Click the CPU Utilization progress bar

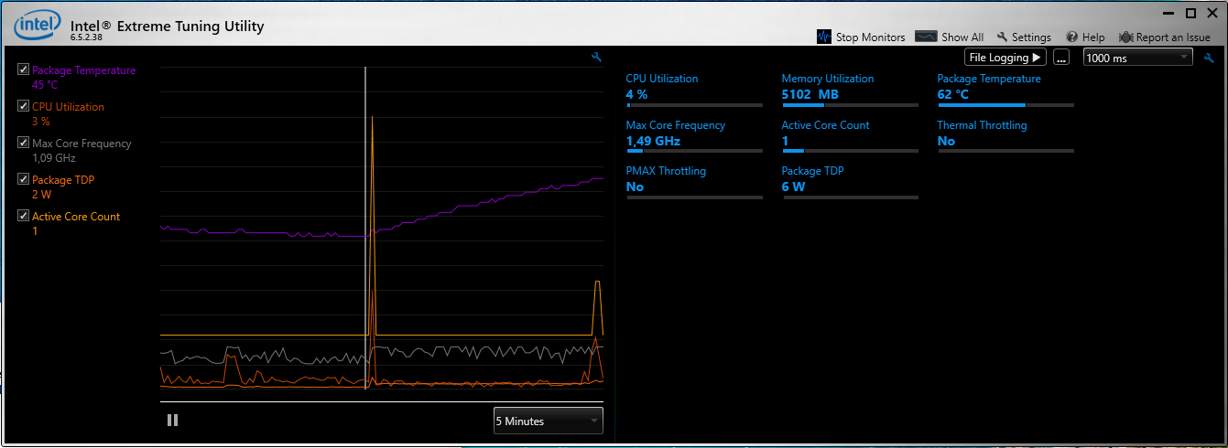[694, 105]
